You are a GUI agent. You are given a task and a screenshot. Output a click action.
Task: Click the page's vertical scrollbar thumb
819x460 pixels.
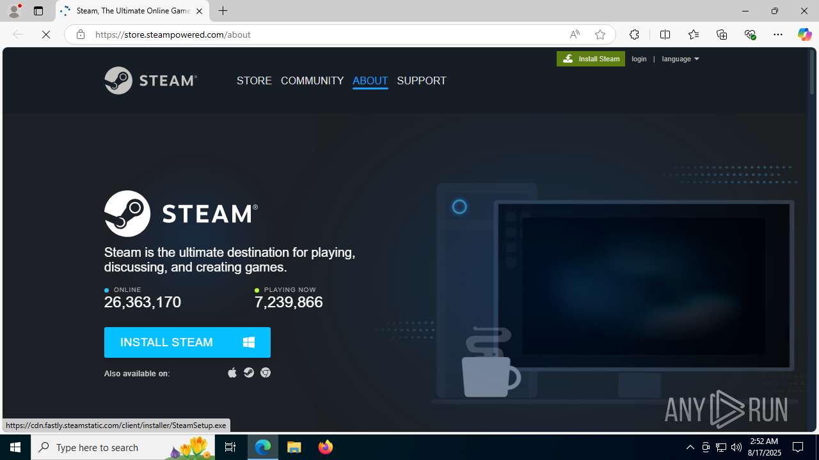click(813, 72)
